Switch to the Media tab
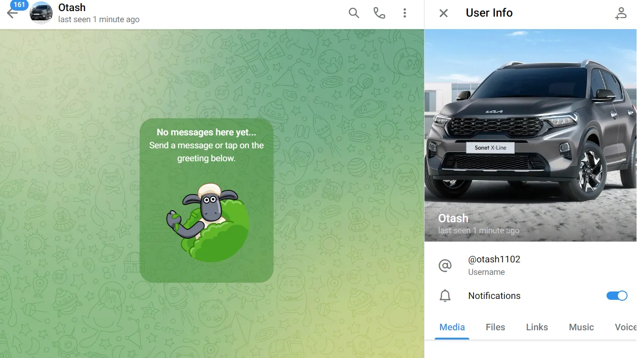The height and width of the screenshot is (358, 637). [x=452, y=327]
